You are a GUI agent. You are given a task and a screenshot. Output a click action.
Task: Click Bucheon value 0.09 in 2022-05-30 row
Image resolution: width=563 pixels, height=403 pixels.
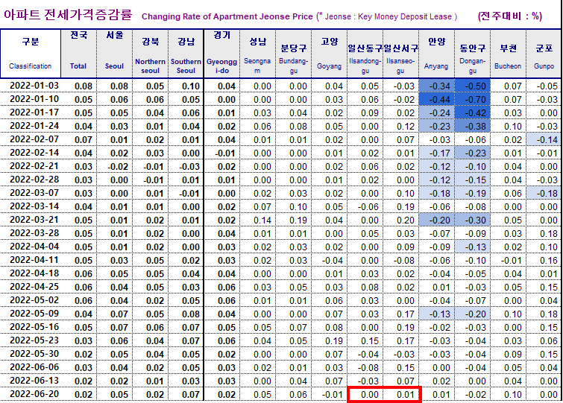tap(513, 355)
